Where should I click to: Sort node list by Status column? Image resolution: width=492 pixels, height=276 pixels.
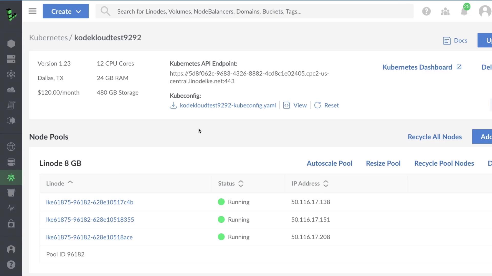click(x=230, y=183)
